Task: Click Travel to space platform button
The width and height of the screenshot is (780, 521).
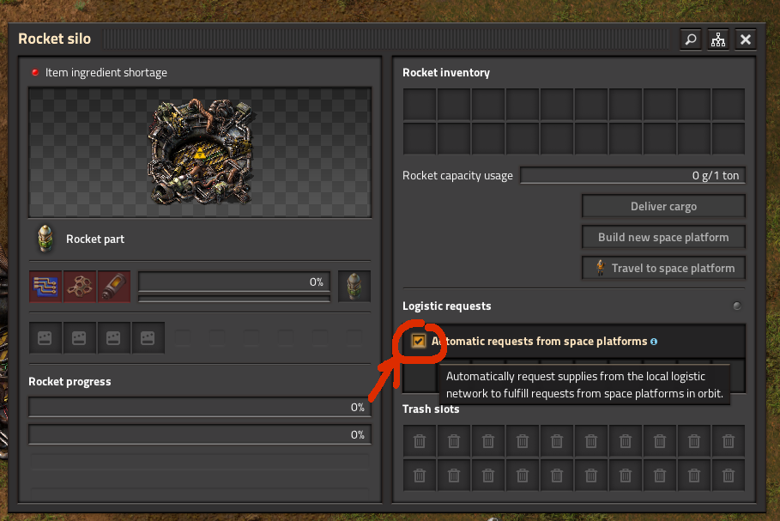Action: pyautogui.click(x=663, y=268)
